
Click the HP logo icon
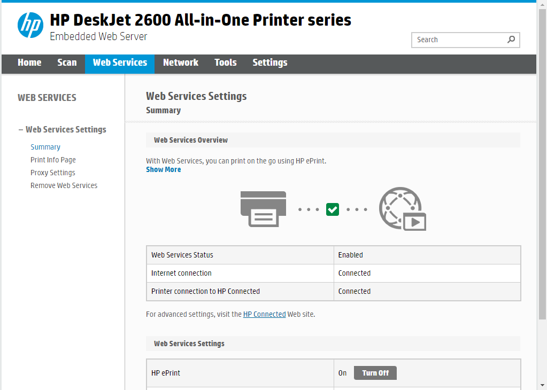[x=30, y=25]
